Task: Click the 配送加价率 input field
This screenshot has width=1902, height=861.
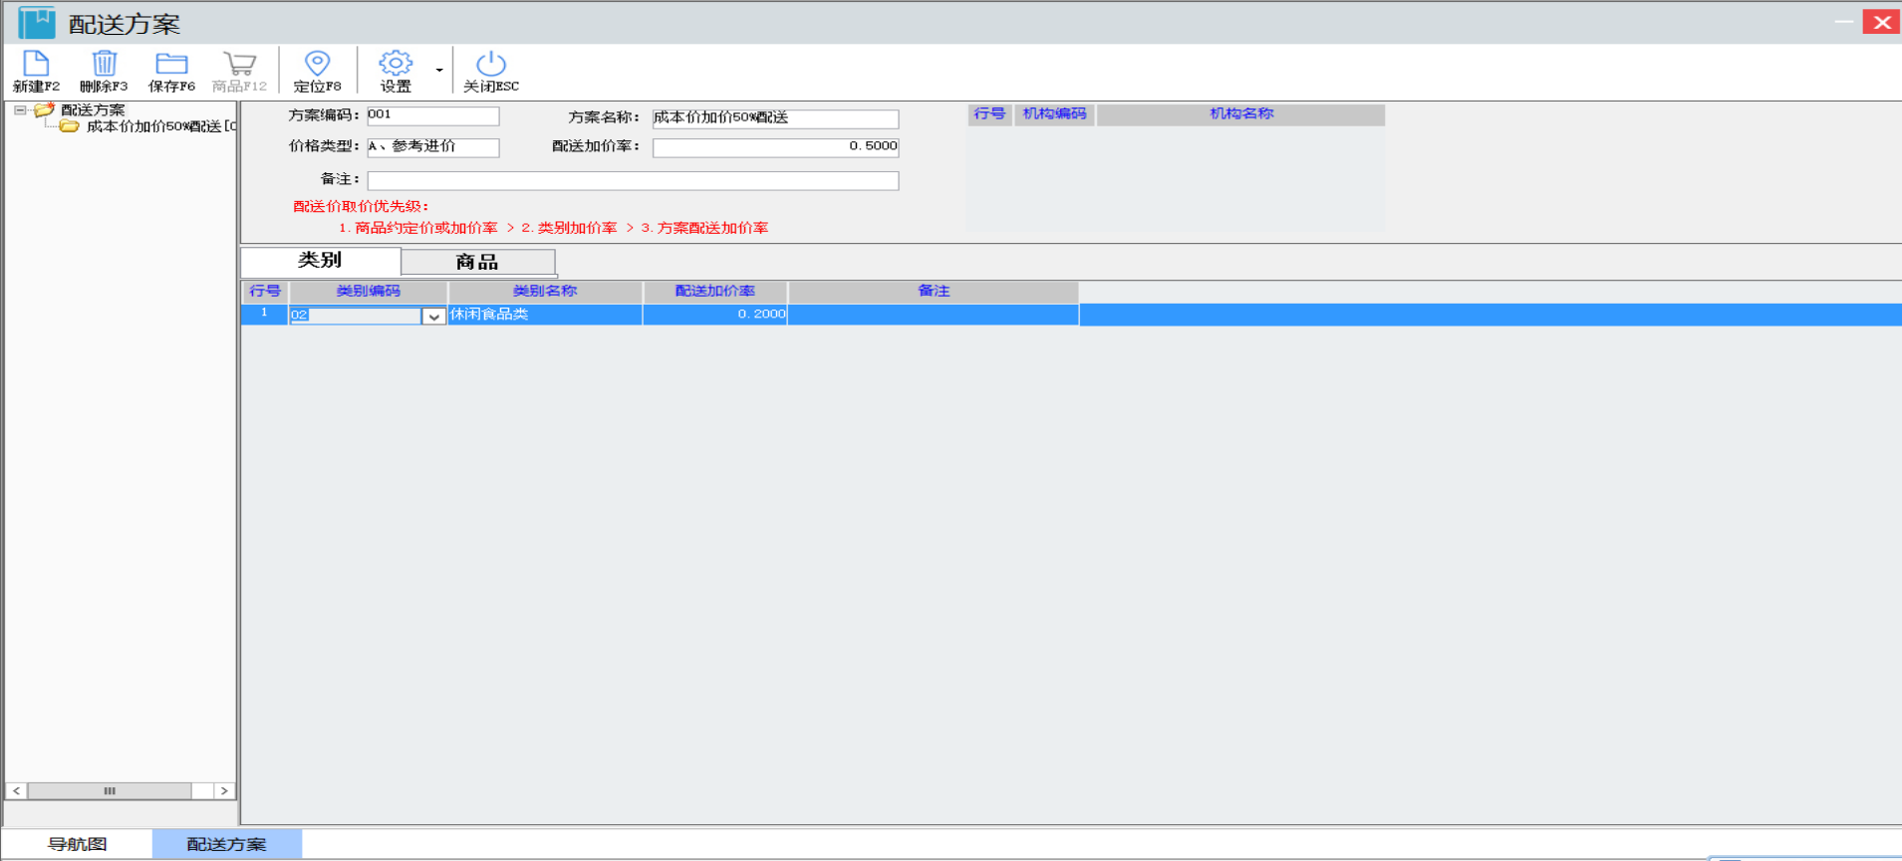Action: [x=775, y=147]
